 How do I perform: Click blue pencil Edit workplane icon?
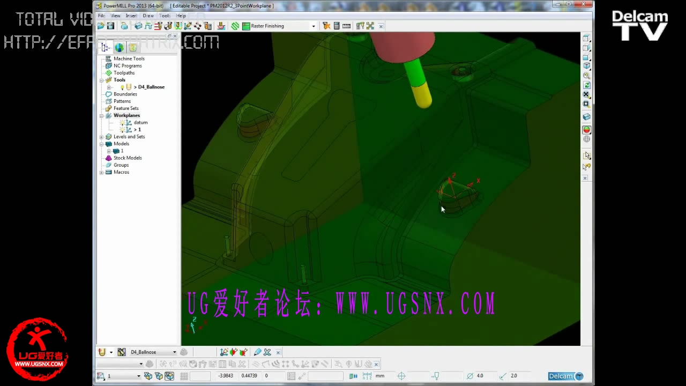click(257, 352)
